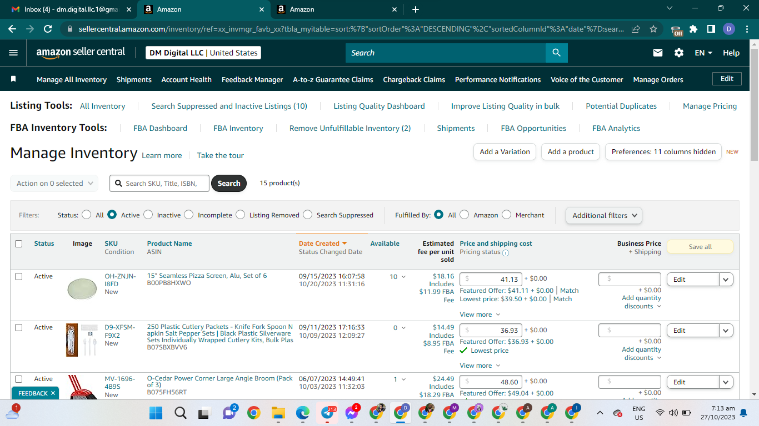Go to Shipments in the top nav
The width and height of the screenshot is (759, 426).
pos(134,79)
